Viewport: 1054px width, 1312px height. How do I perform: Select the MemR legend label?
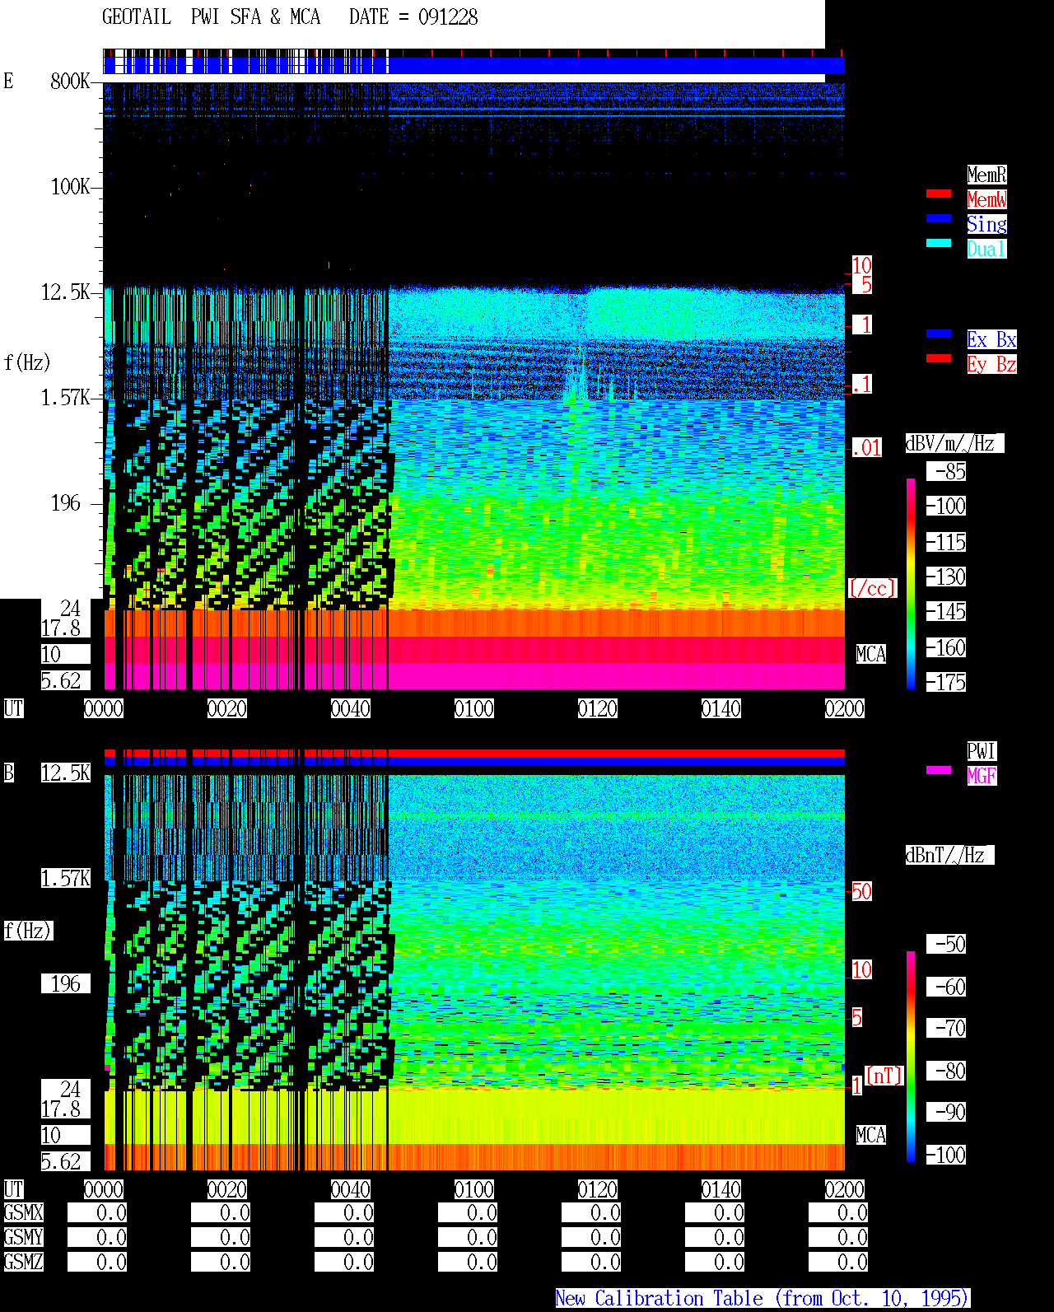pyautogui.click(x=986, y=175)
